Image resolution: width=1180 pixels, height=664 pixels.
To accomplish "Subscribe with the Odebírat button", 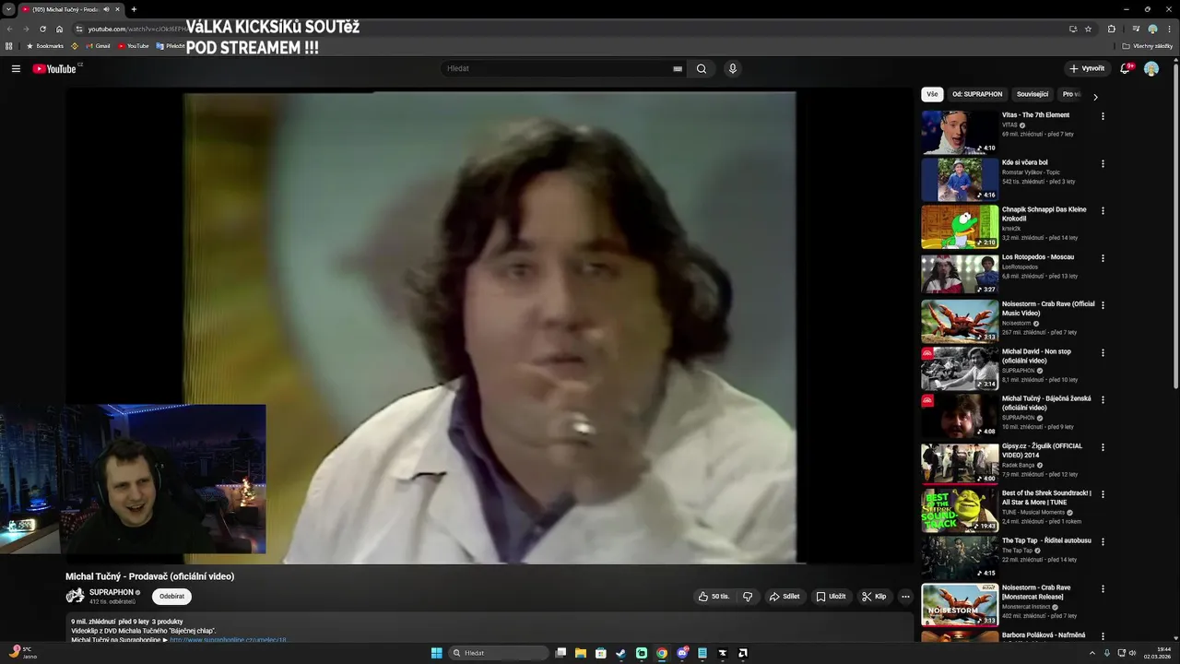I will (x=171, y=597).
